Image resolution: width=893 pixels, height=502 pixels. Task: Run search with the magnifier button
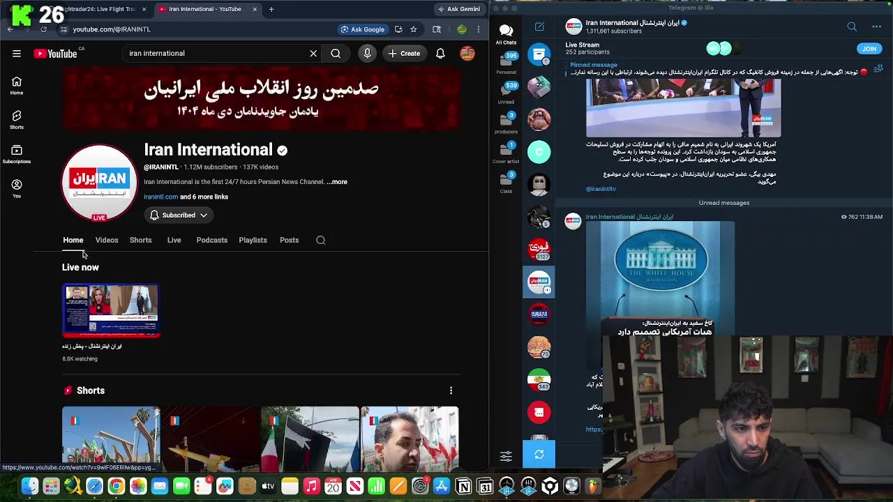click(336, 54)
